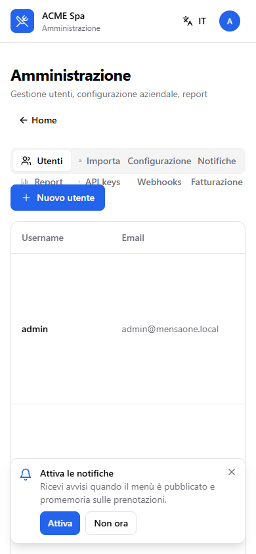Open the user avatar menu labeled A
Screen dimensions: 256x554
pos(230,21)
